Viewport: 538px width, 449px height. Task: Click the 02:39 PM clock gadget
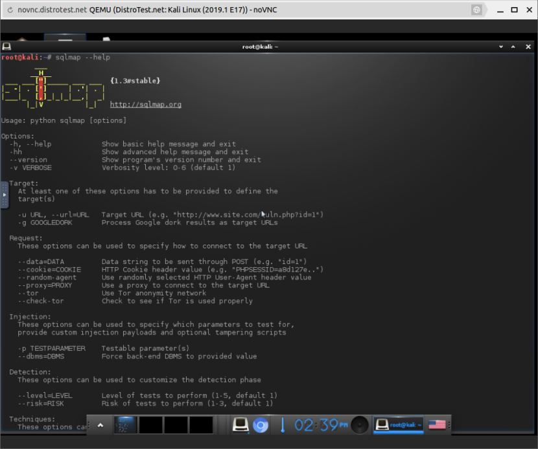click(x=321, y=425)
